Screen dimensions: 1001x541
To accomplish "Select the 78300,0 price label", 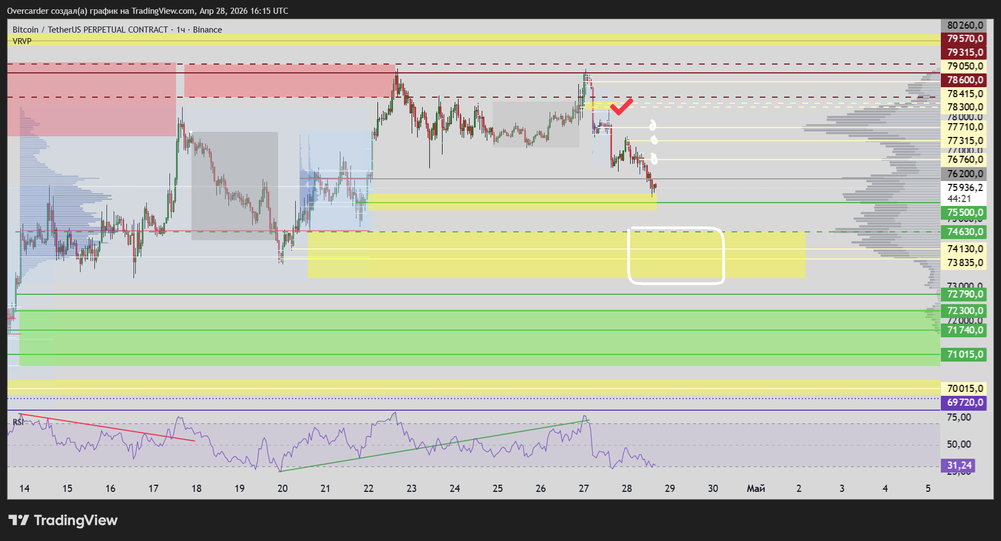I will pyautogui.click(x=963, y=107).
